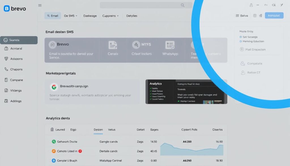Viewport: 290px width, 166px height.
Task: Click the WhatsApp label
Action: click(x=170, y=54)
